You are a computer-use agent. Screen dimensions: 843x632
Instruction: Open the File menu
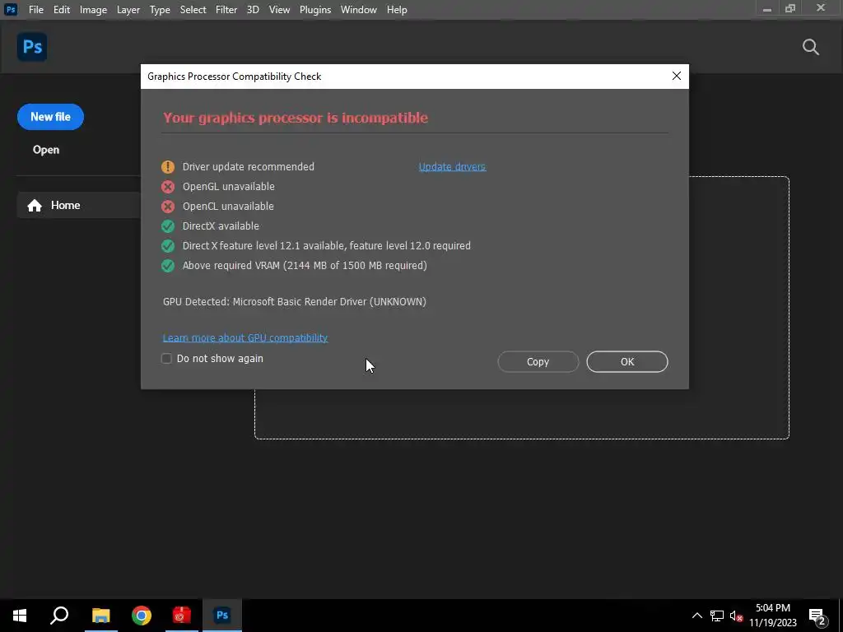[x=36, y=10]
